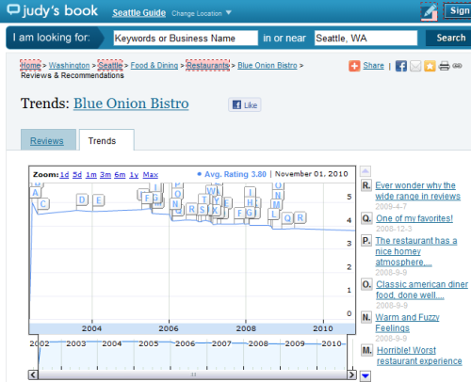This screenshot has height=382, width=471.
Task: Go to Home breadcrumb
Action: (30, 65)
